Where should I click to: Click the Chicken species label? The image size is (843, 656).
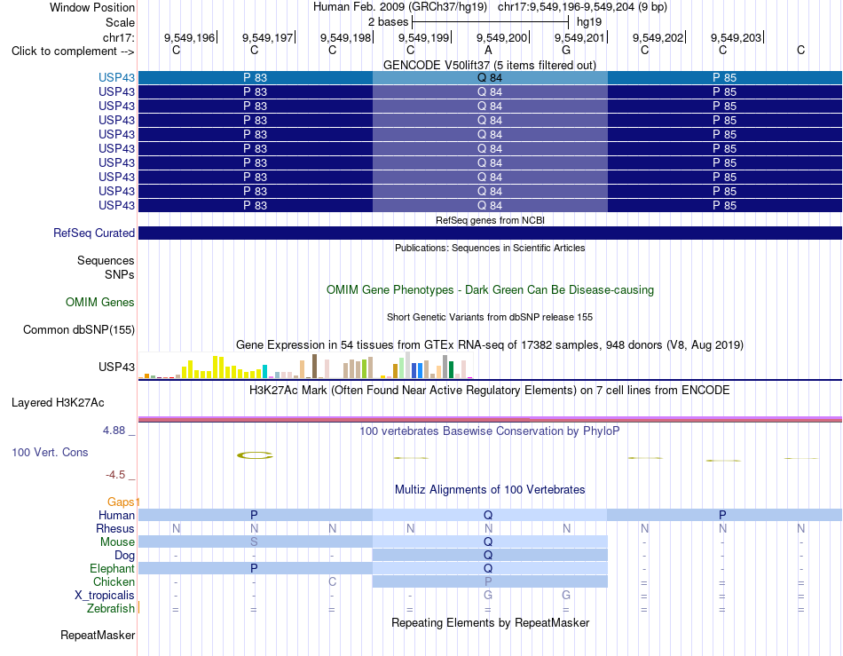[114, 581]
